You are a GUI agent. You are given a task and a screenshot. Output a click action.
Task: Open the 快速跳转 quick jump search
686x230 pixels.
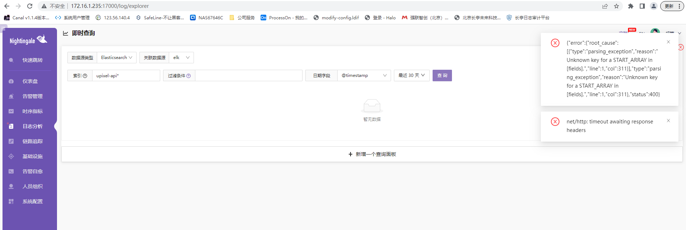(30, 60)
